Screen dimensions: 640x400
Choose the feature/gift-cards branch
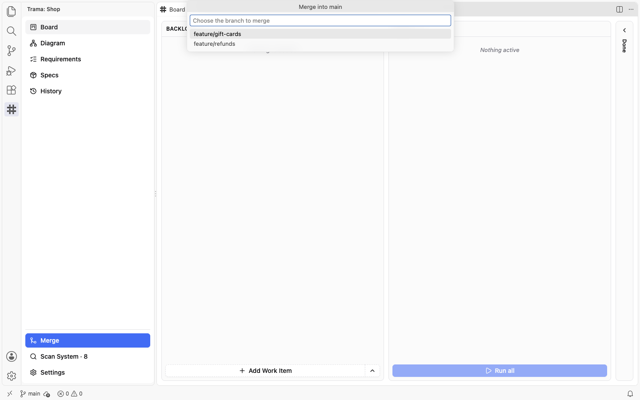click(320, 34)
